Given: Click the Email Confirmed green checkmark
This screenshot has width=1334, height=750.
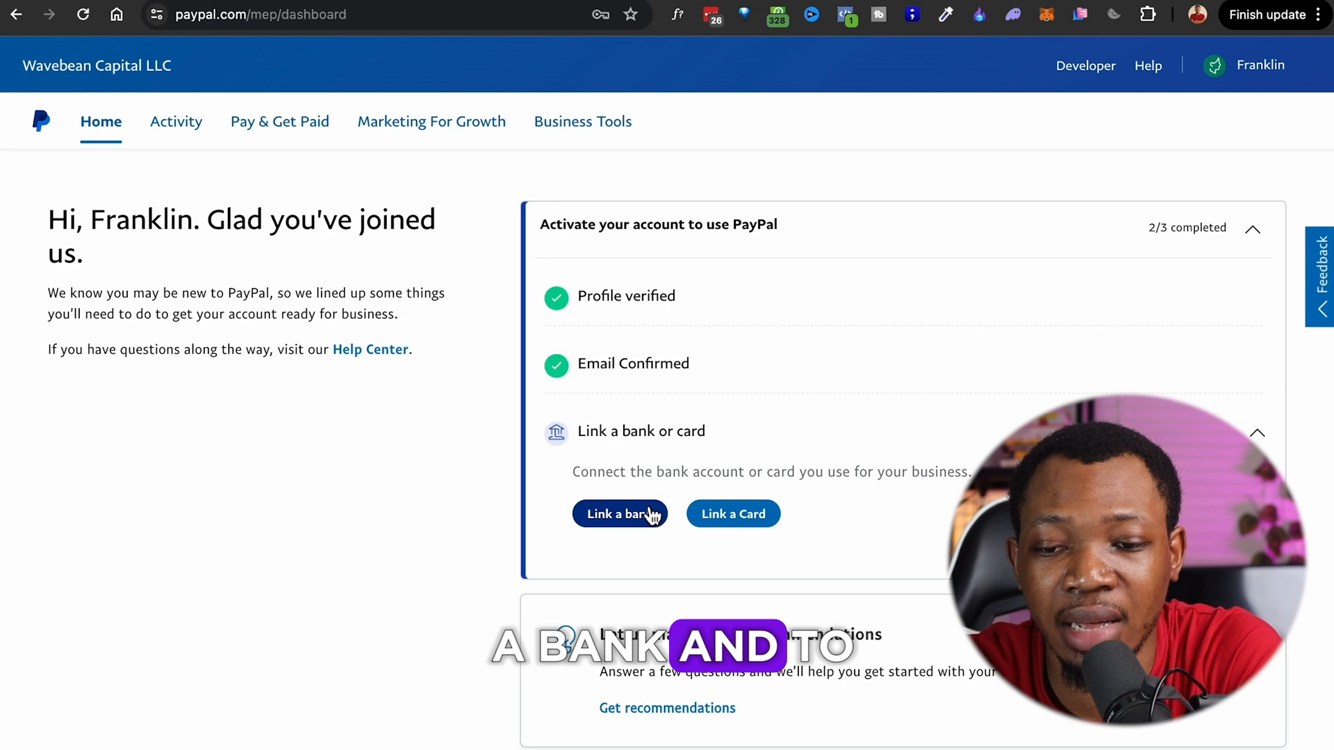Looking at the screenshot, I should pos(556,365).
